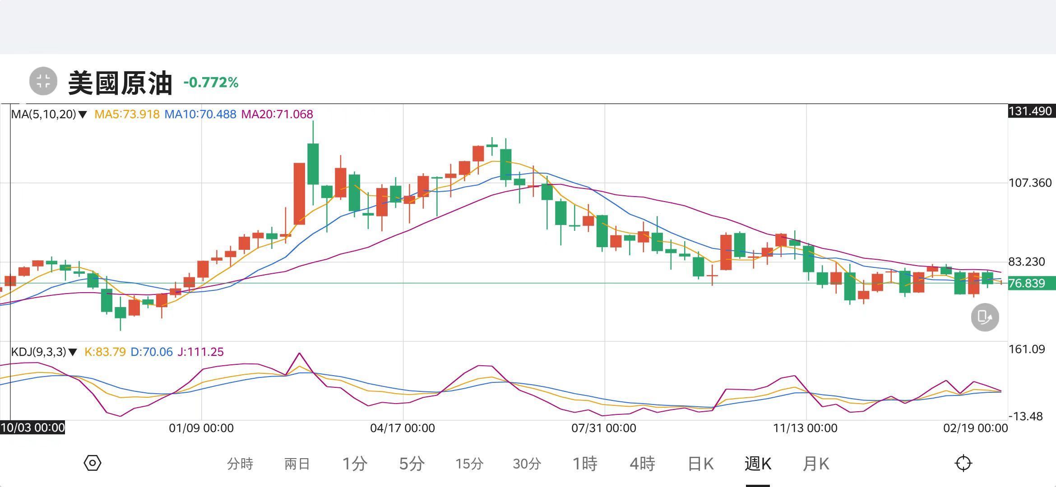This screenshot has height=487, width=1056.
Task: Select the 週K weekly candlestick tab
Action: (758, 464)
